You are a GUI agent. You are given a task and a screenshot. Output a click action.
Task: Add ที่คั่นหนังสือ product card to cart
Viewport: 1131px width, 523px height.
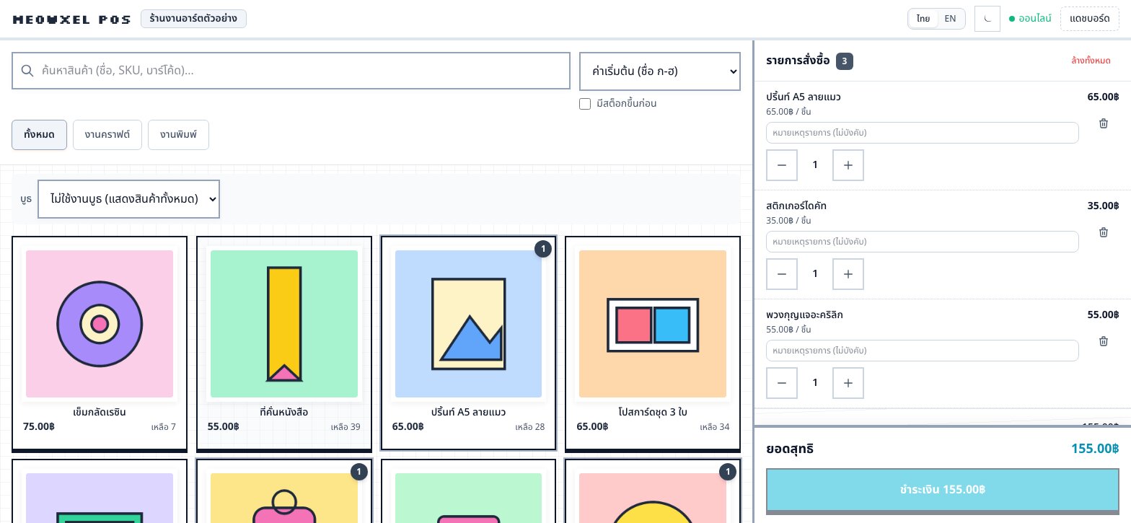point(284,343)
